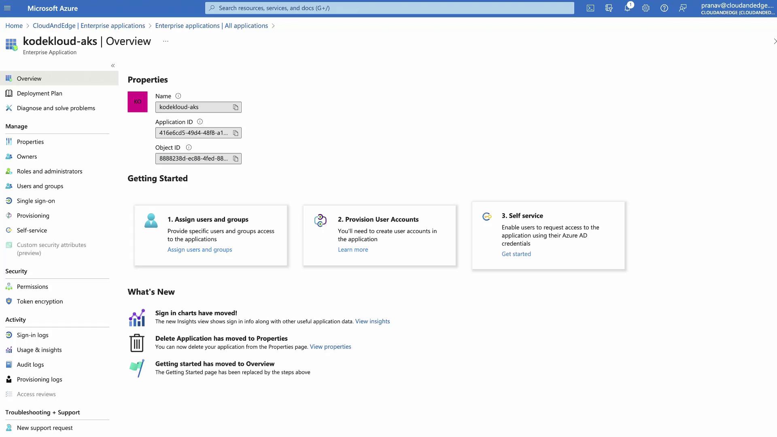The image size is (777, 437).
Task: Click the Assign users and groups link
Action: click(x=200, y=250)
